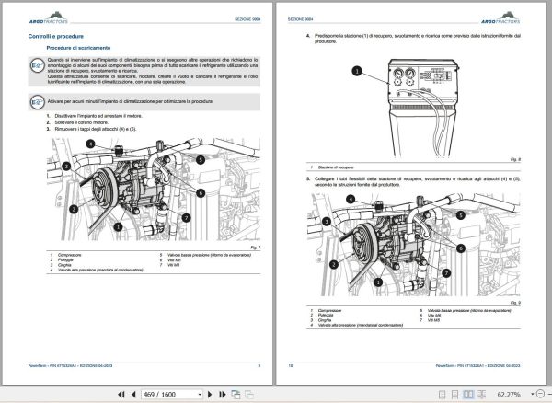Open the zoom percentage dropdown
The width and height of the screenshot is (552, 403).
pos(532,394)
